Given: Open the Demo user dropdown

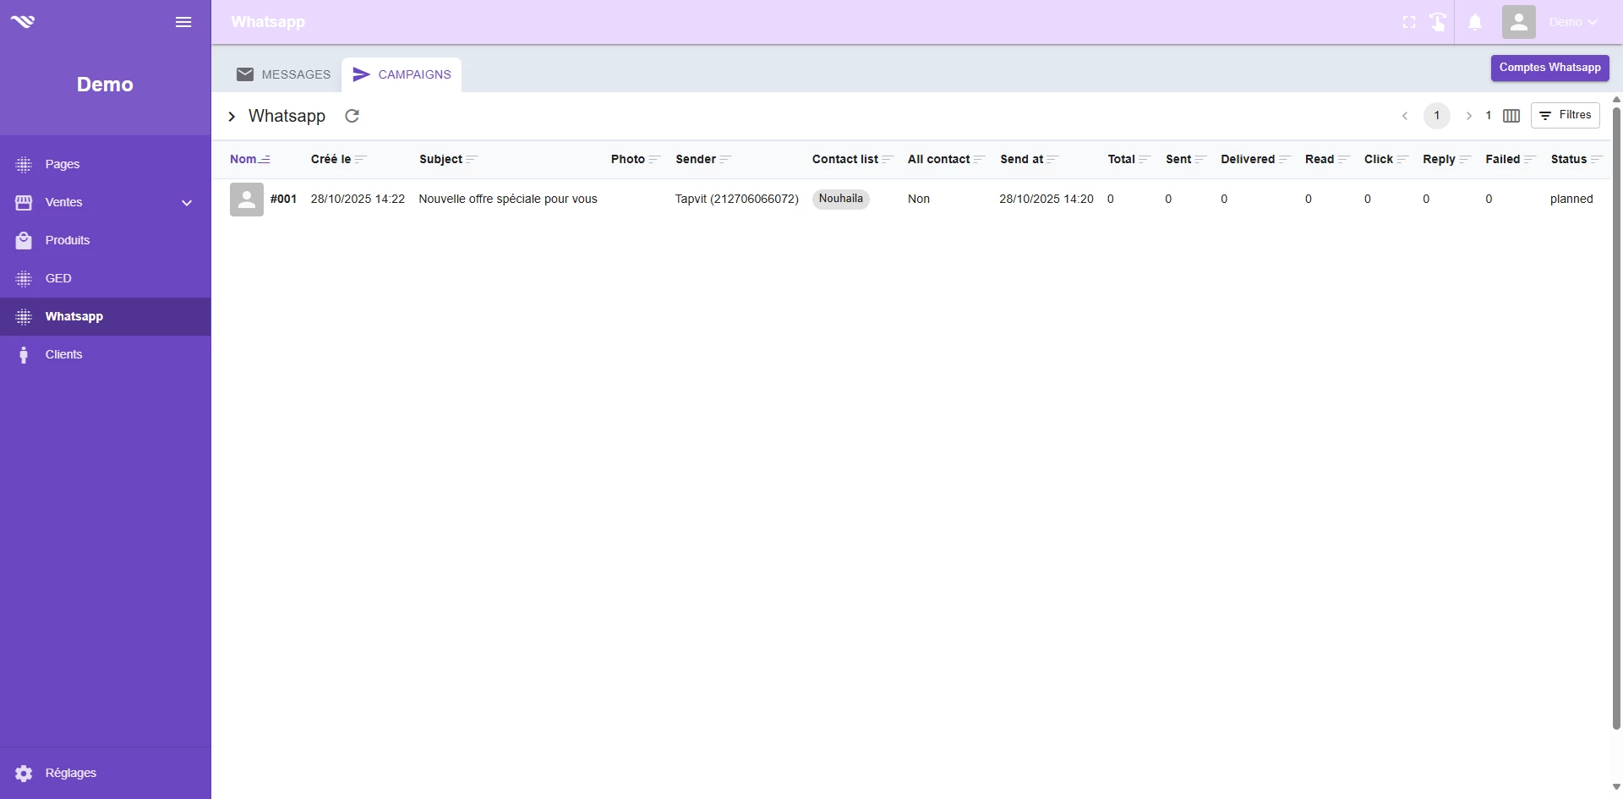Looking at the screenshot, I should pyautogui.click(x=1572, y=22).
